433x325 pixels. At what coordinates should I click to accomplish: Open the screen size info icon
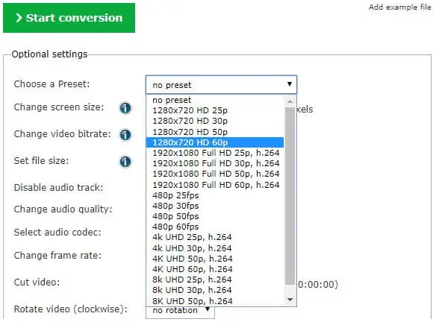click(125, 108)
